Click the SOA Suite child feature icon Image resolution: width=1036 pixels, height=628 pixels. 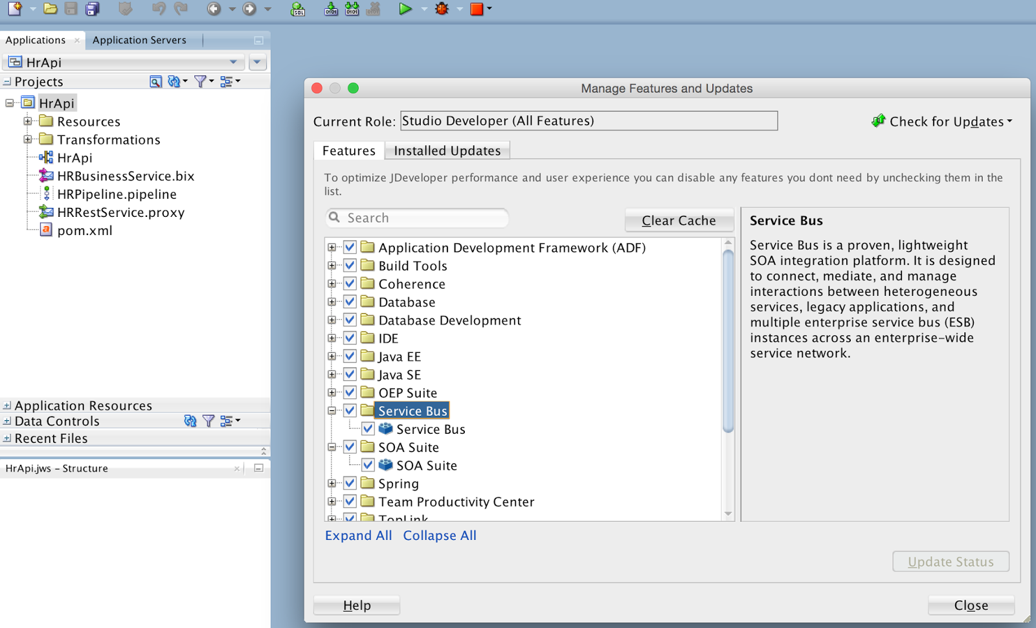386,465
